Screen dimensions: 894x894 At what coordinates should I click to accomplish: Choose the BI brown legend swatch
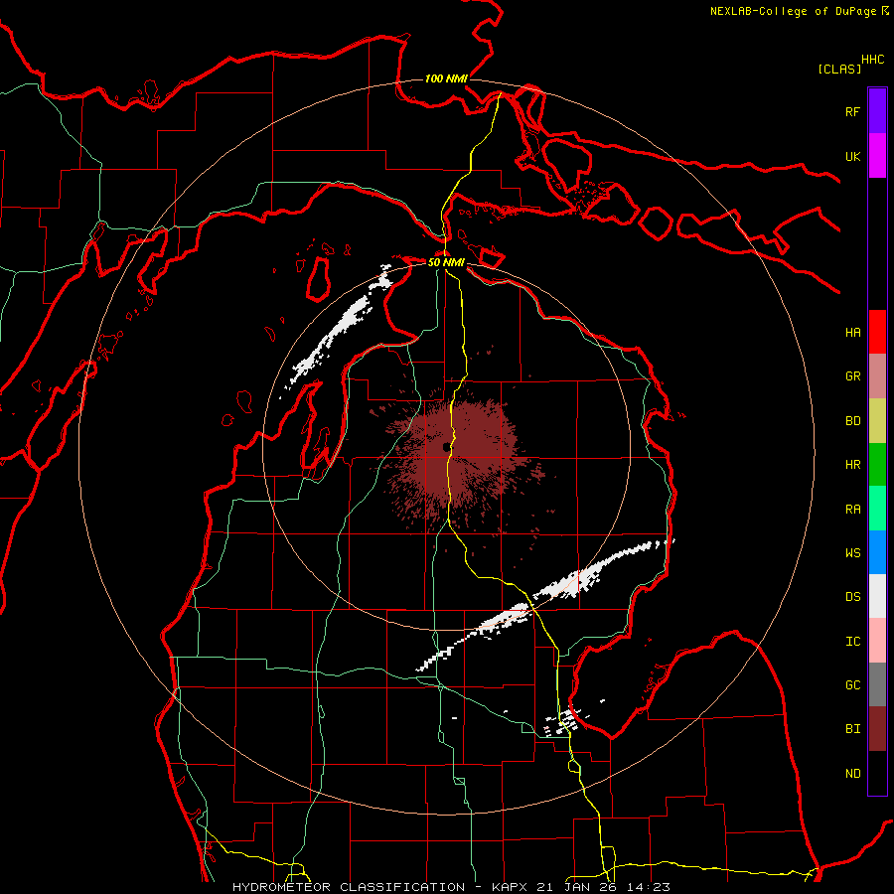(x=877, y=729)
